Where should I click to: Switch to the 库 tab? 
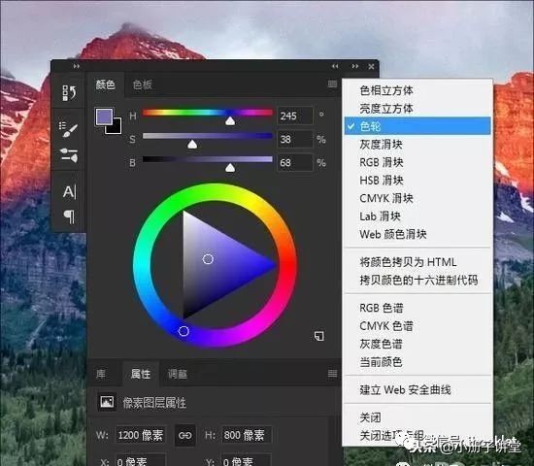tap(101, 374)
